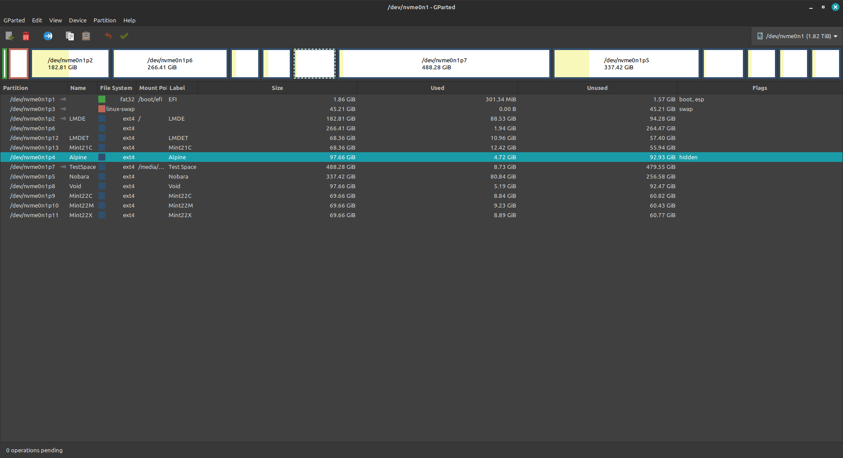Click the key icon beside /dev/nvme0n1p7
843x458 pixels.
pyautogui.click(x=63, y=167)
